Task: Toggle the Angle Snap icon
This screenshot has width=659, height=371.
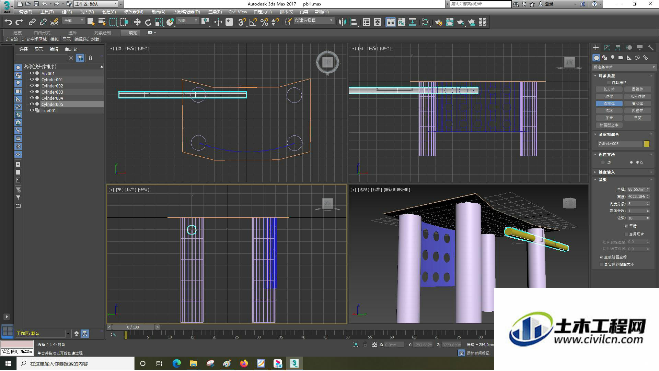Action: point(253,22)
